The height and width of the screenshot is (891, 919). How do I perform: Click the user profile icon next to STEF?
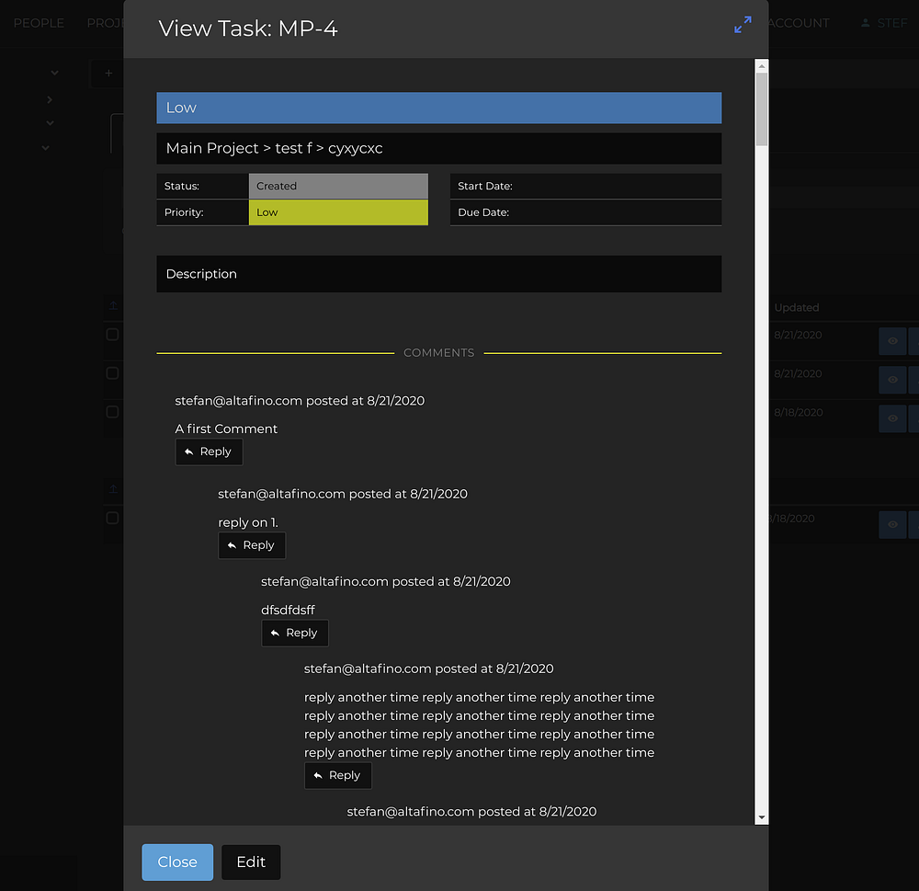tap(865, 23)
